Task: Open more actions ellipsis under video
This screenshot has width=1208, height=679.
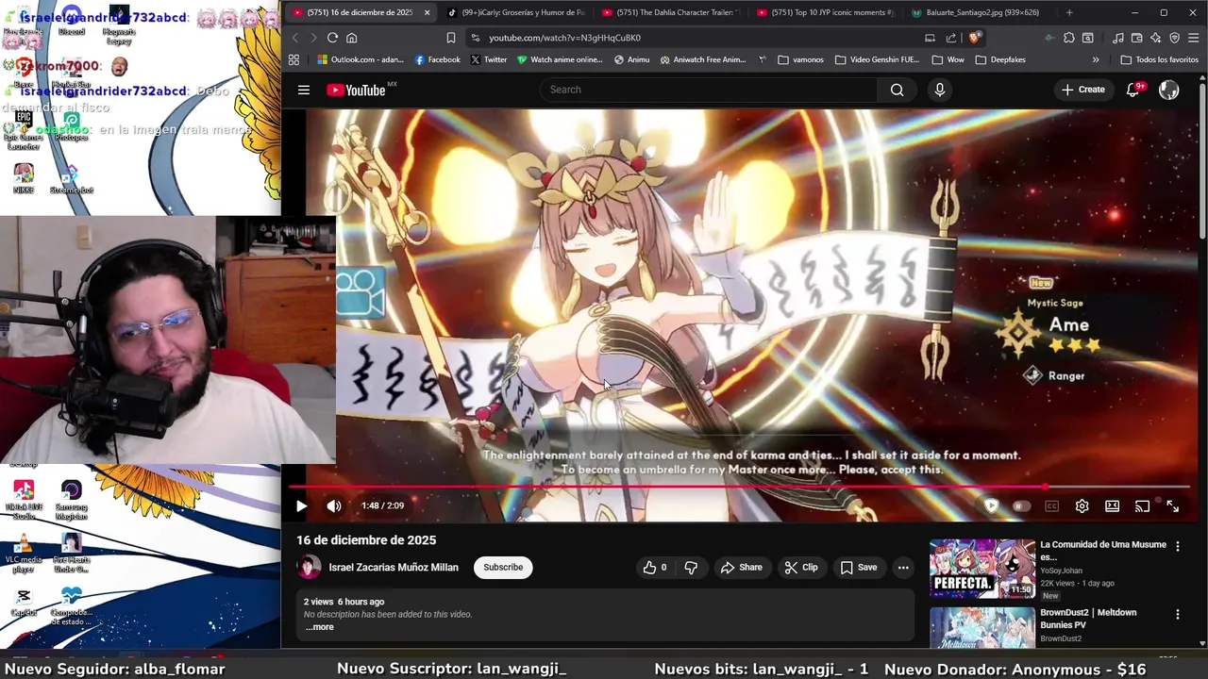Action: coord(903,568)
